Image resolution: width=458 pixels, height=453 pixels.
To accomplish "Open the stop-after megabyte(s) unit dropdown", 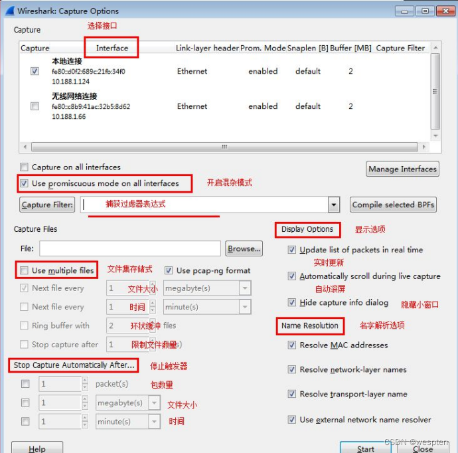I will (154, 403).
